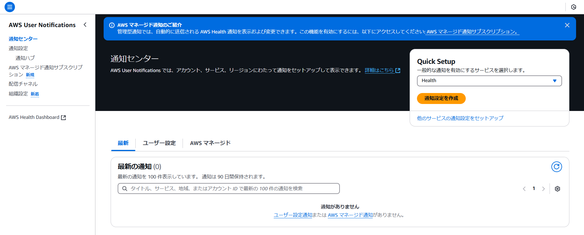The image size is (584, 235).
Task: Open the hamburger navigation menu
Action: (10, 7)
